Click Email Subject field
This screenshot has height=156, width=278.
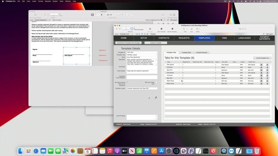click(142, 71)
